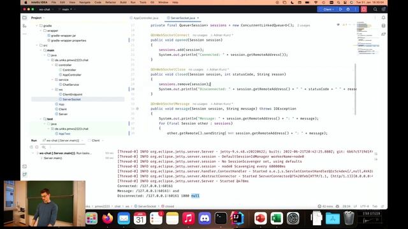Open gradle-wrapper.properties file
408x229 pixels.
pyautogui.click(x=68, y=41)
